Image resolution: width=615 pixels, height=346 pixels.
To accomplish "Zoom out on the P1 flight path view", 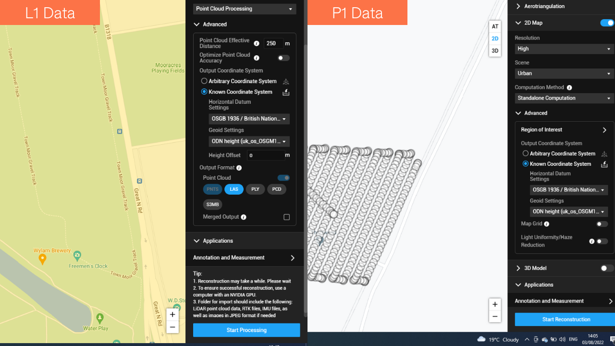I will pyautogui.click(x=495, y=316).
